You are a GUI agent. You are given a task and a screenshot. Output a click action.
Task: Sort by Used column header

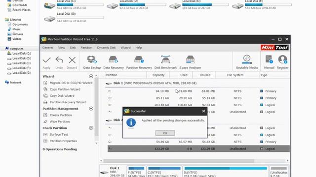[181, 75]
